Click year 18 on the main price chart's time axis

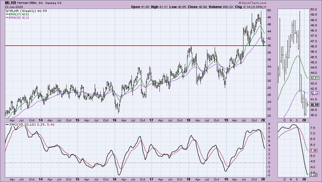(189, 120)
